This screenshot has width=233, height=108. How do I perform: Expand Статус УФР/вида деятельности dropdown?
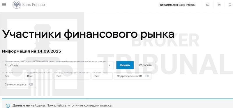click(72, 76)
